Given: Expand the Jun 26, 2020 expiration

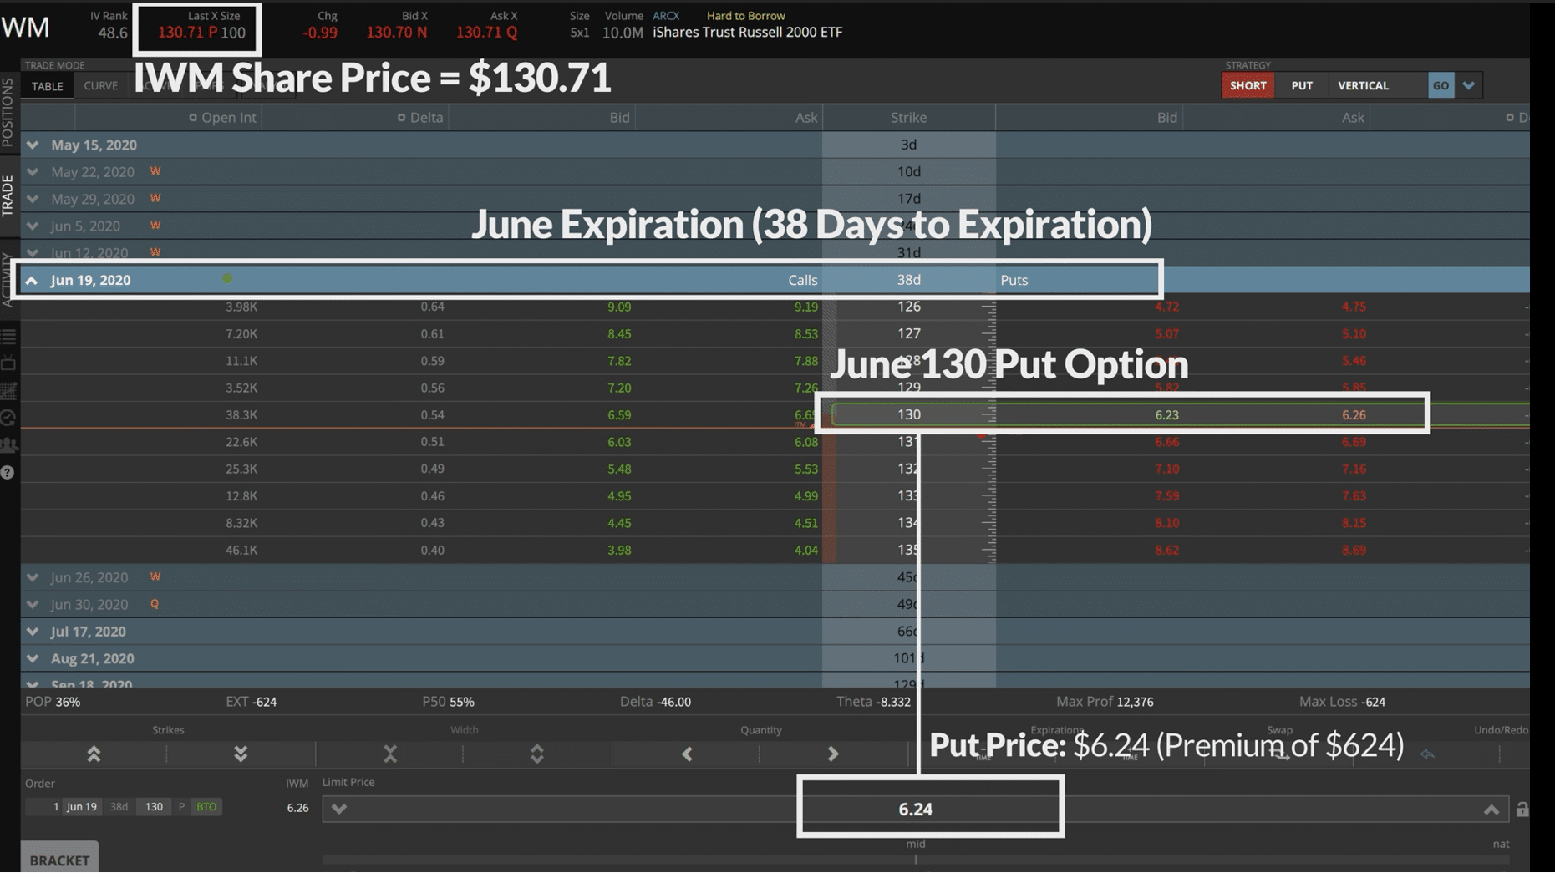Looking at the screenshot, I should point(33,577).
